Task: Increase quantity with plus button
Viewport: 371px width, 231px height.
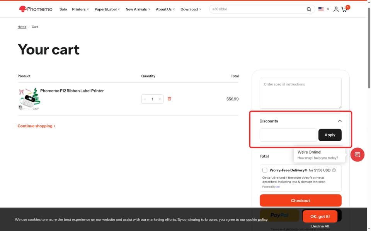Action: click(160, 99)
